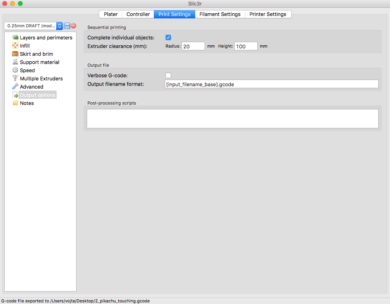
Task: Click the extruder clearance Radius field
Action: pyautogui.click(x=193, y=46)
